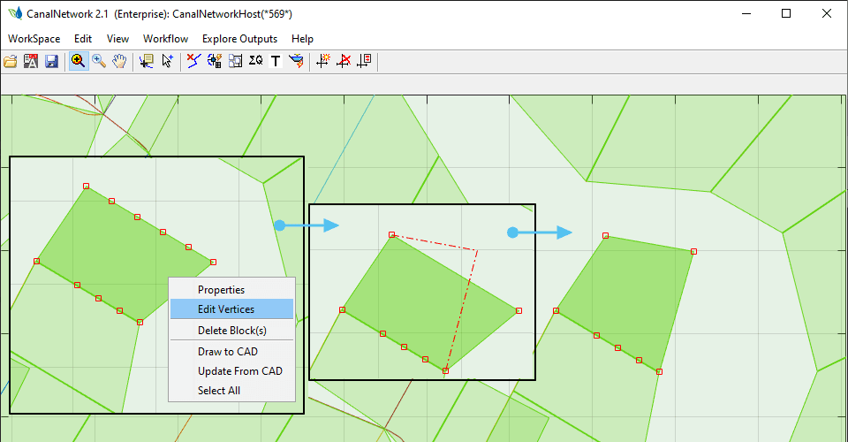Viewport: 848px width, 442px height.
Task: Click the open folder toolbar icon
Action: click(11, 61)
